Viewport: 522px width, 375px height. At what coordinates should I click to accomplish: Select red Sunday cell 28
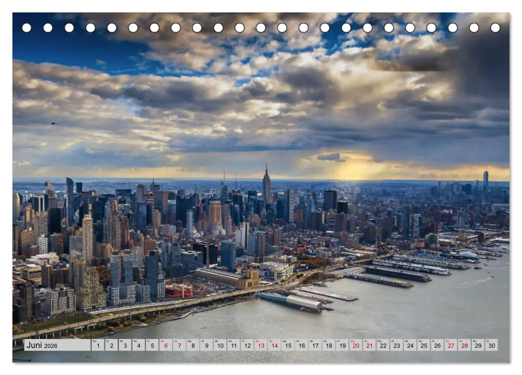click(x=465, y=345)
